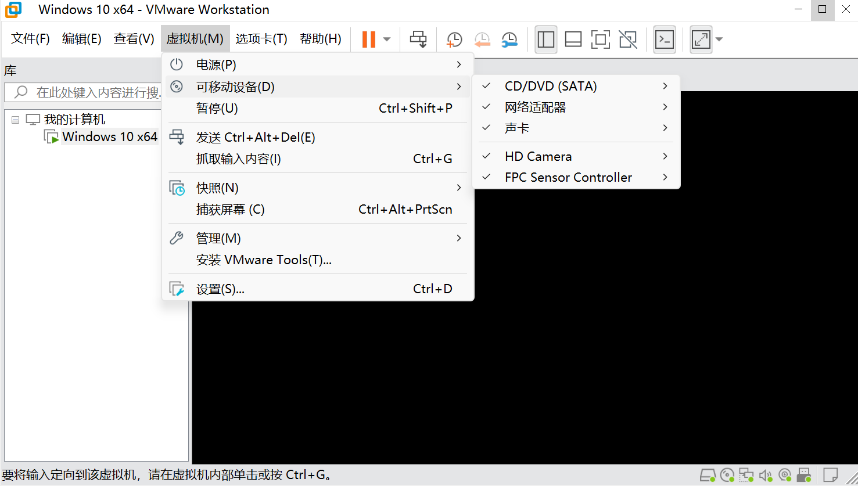
Task: Expand the 电源(P) submenu arrow
Action: [459, 64]
